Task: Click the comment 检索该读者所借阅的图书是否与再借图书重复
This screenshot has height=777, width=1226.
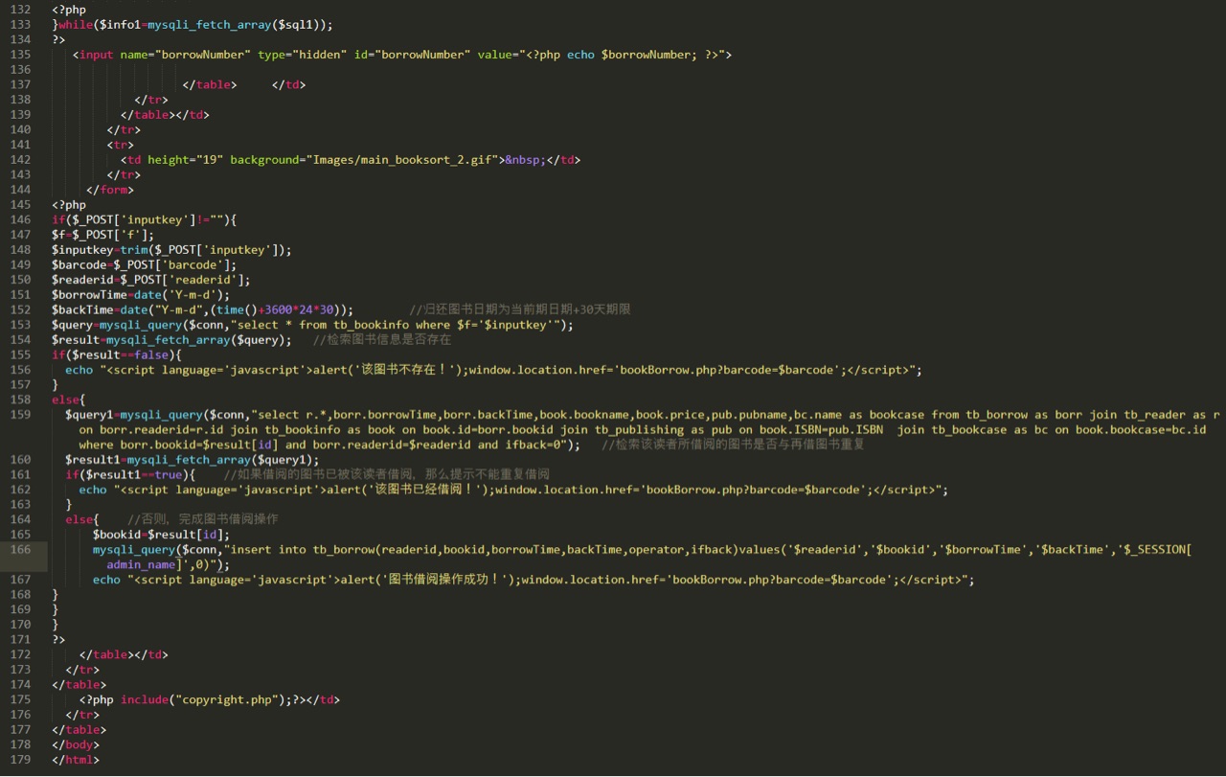Action: coord(734,445)
